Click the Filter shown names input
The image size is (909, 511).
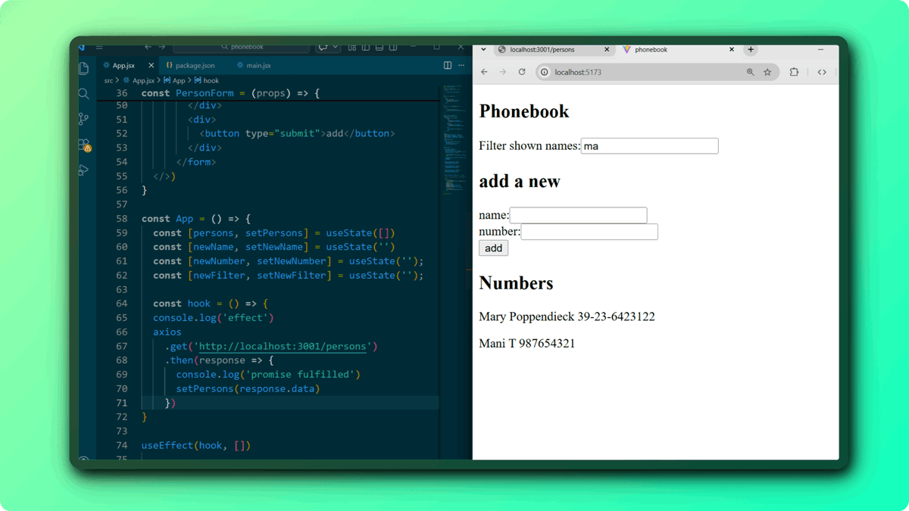coord(650,146)
